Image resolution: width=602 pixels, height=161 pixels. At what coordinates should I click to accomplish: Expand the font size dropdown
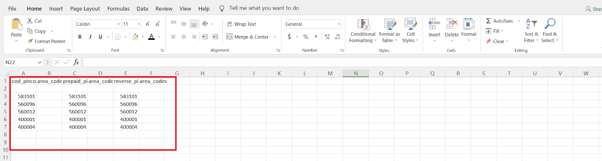click(x=139, y=24)
